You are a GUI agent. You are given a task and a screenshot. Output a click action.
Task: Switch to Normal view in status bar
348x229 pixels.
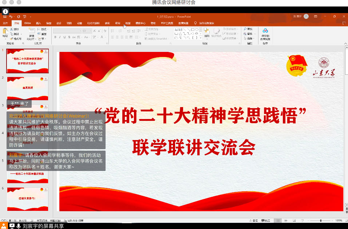pos(278,221)
